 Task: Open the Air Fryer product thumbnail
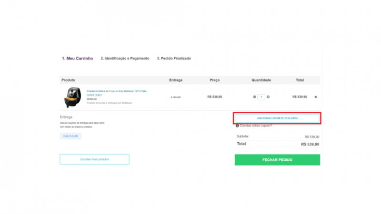72,97
